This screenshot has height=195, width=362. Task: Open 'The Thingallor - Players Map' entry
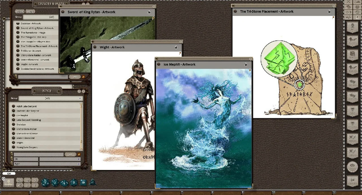[35, 42]
